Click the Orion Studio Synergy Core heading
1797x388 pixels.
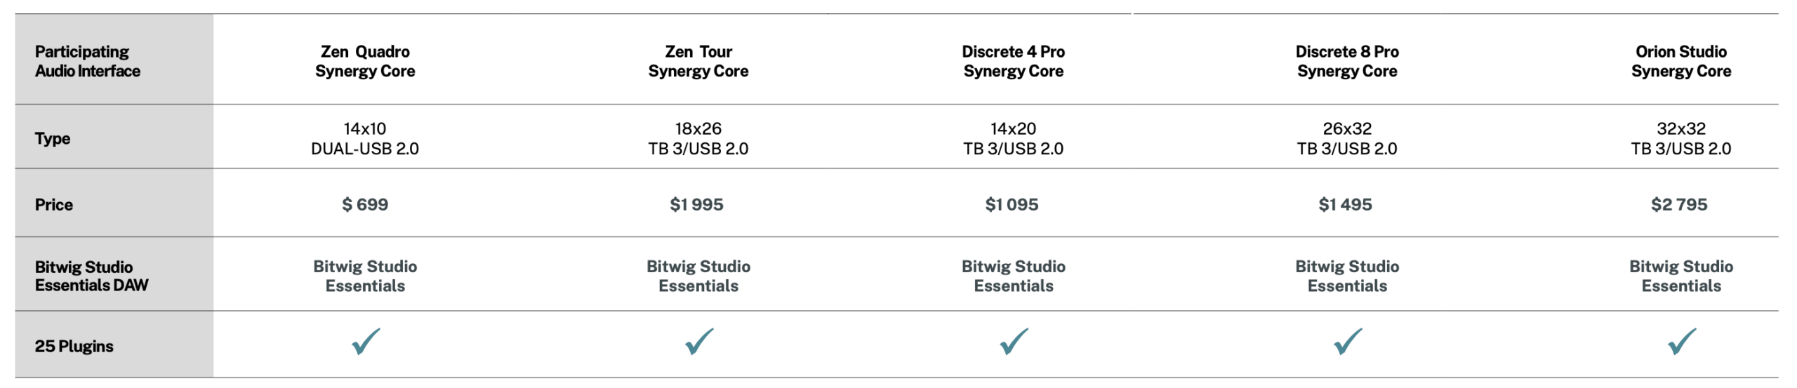click(1681, 61)
